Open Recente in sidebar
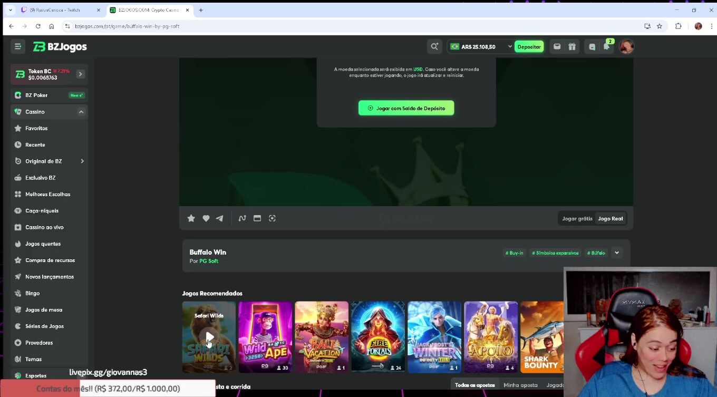Screen dimensions: 717x397 pyautogui.click(x=49, y=144)
